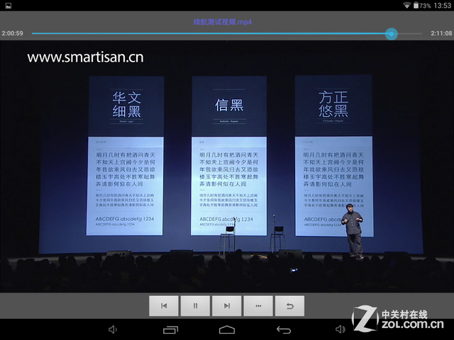The width and height of the screenshot is (454, 340).
Task: Tap the Android volume up navigation icon
Action: tap(340, 329)
